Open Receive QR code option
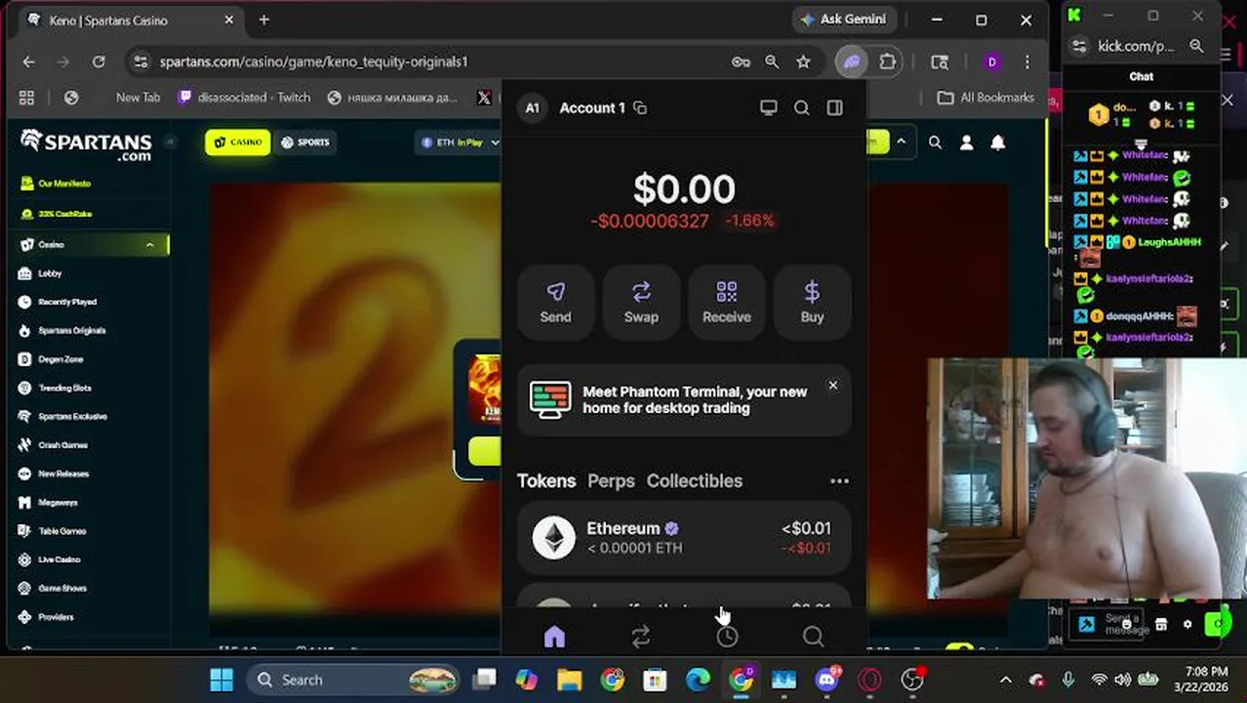The image size is (1247, 703). coord(727,303)
